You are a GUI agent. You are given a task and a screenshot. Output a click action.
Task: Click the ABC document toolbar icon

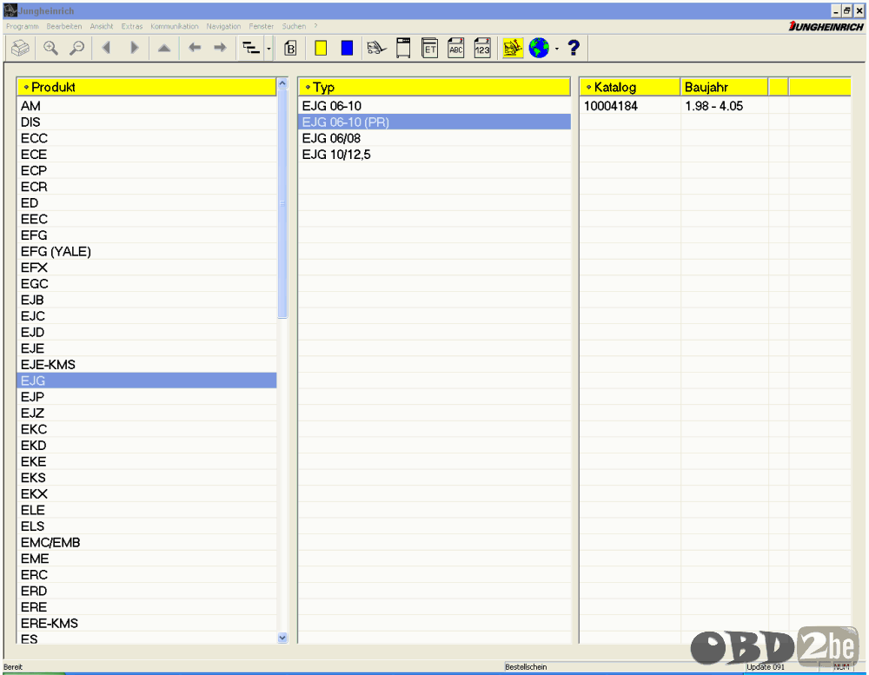pos(456,49)
